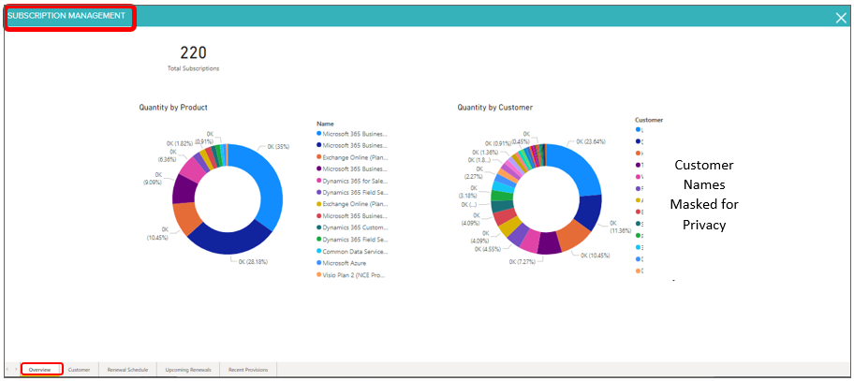Screen dimensions: 854x381
Task: Click the left tab-scroll arrow
Action: point(7,370)
